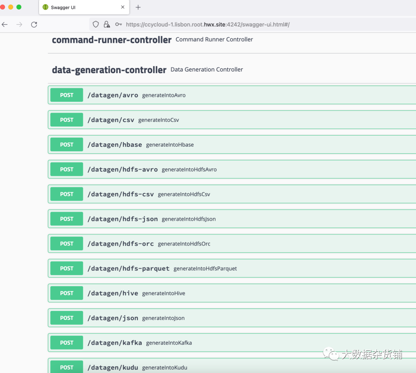The height and width of the screenshot is (373, 416).
Task: Click POST badge of /datagen/kafka
Action: [67, 343]
